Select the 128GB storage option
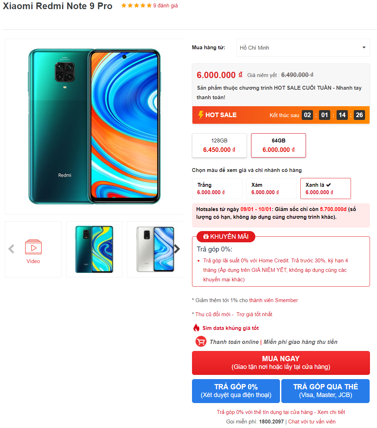 (x=219, y=145)
